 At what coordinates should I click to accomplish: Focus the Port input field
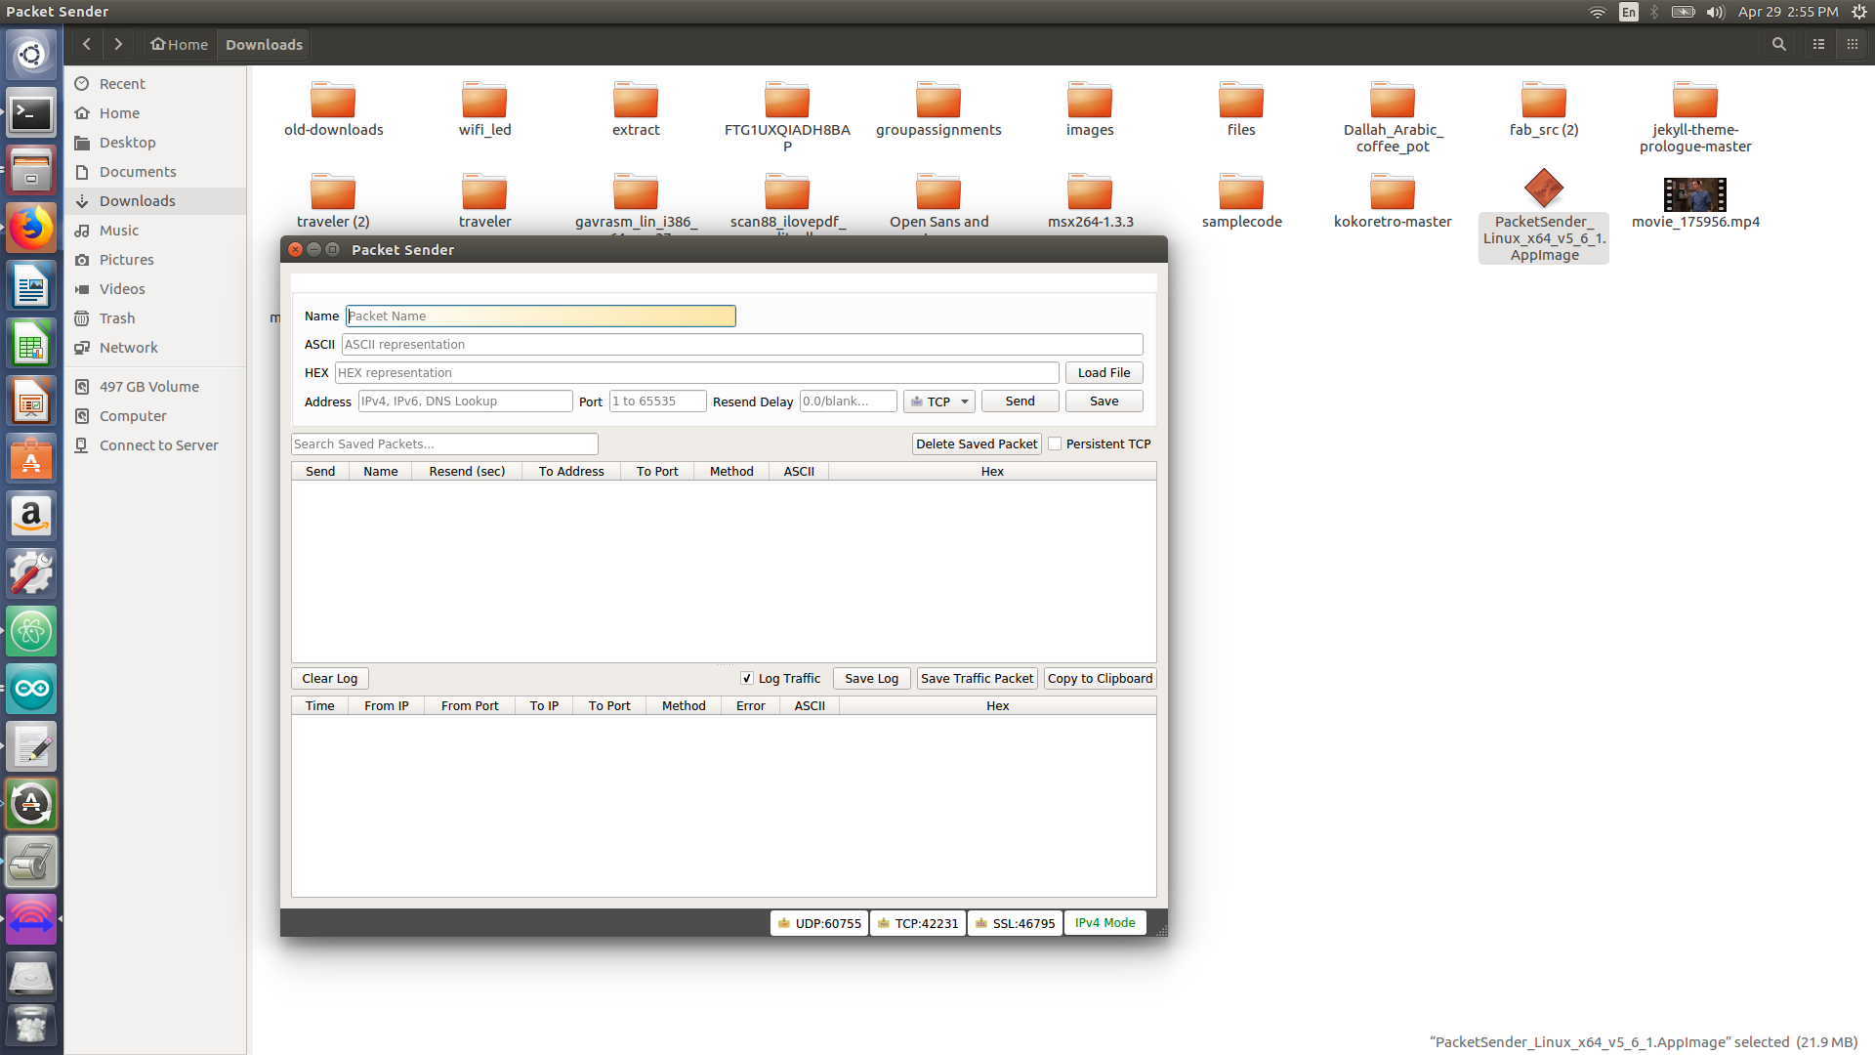point(657,401)
